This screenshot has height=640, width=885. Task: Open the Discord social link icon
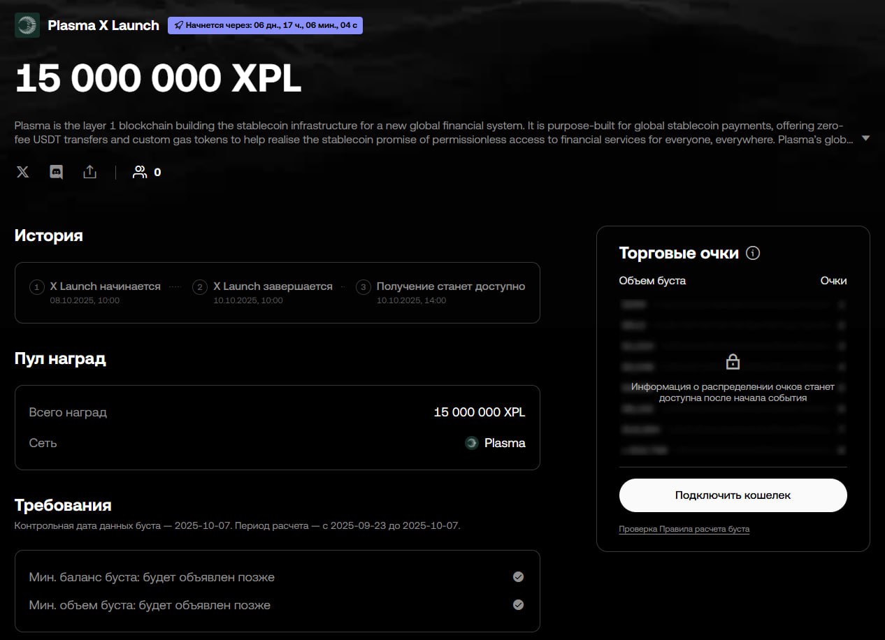coord(57,172)
